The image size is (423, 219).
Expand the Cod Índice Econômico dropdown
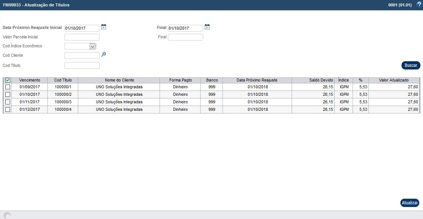coord(93,46)
